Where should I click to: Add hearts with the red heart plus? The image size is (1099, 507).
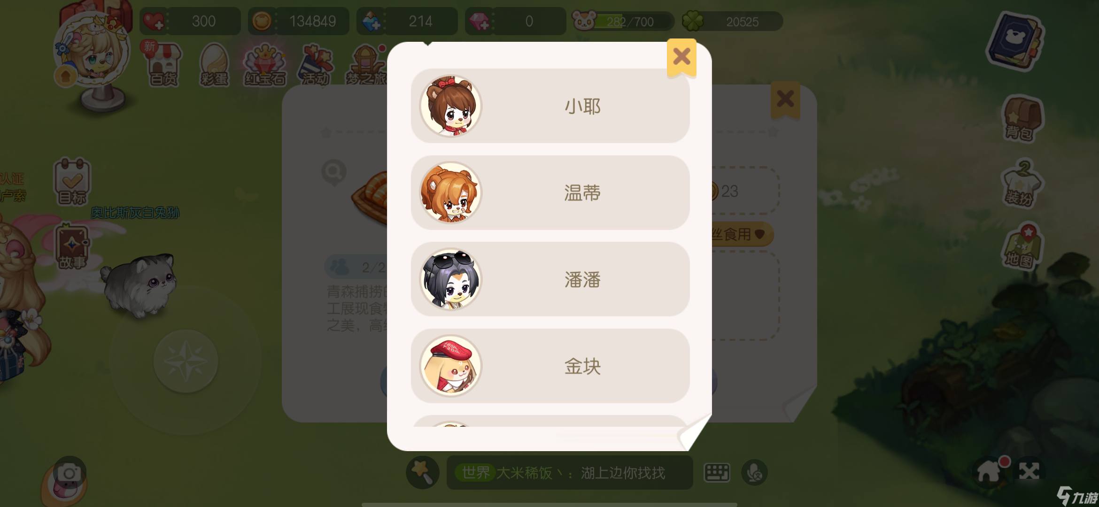point(154,21)
